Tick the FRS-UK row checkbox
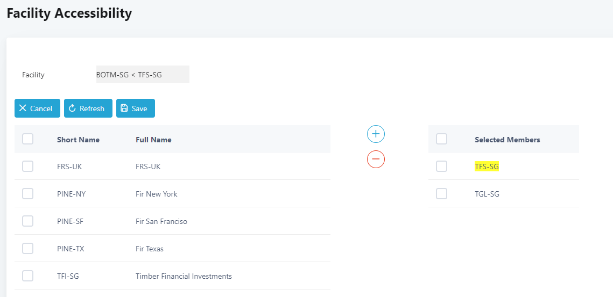This screenshot has height=297, width=613. 28,166
